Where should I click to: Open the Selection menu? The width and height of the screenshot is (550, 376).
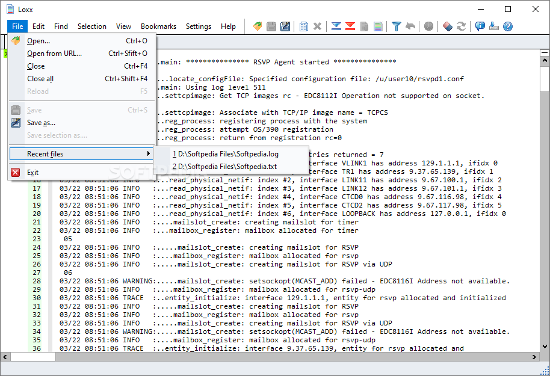coord(92,26)
